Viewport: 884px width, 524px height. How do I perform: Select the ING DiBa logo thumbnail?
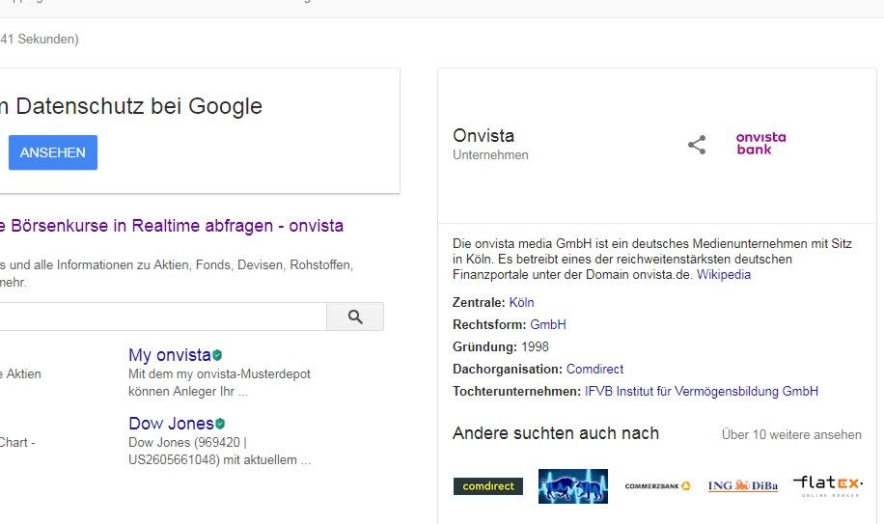click(742, 485)
